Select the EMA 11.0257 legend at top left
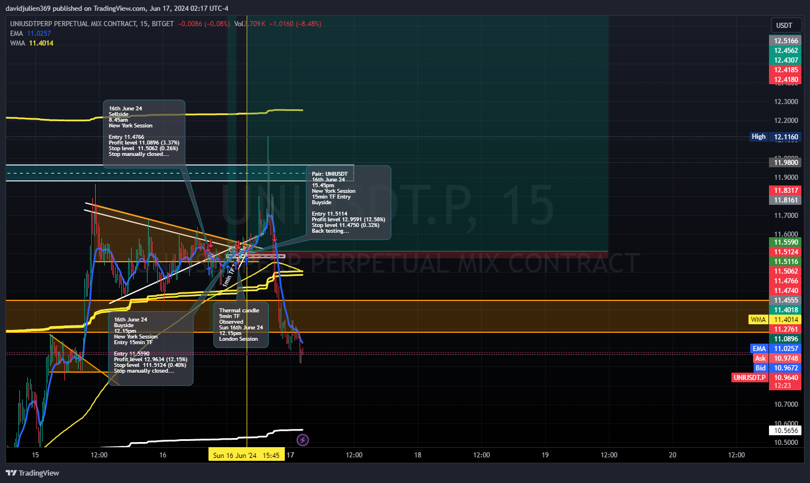Image resolution: width=810 pixels, height=483 pixels. [x=30, y=34]
